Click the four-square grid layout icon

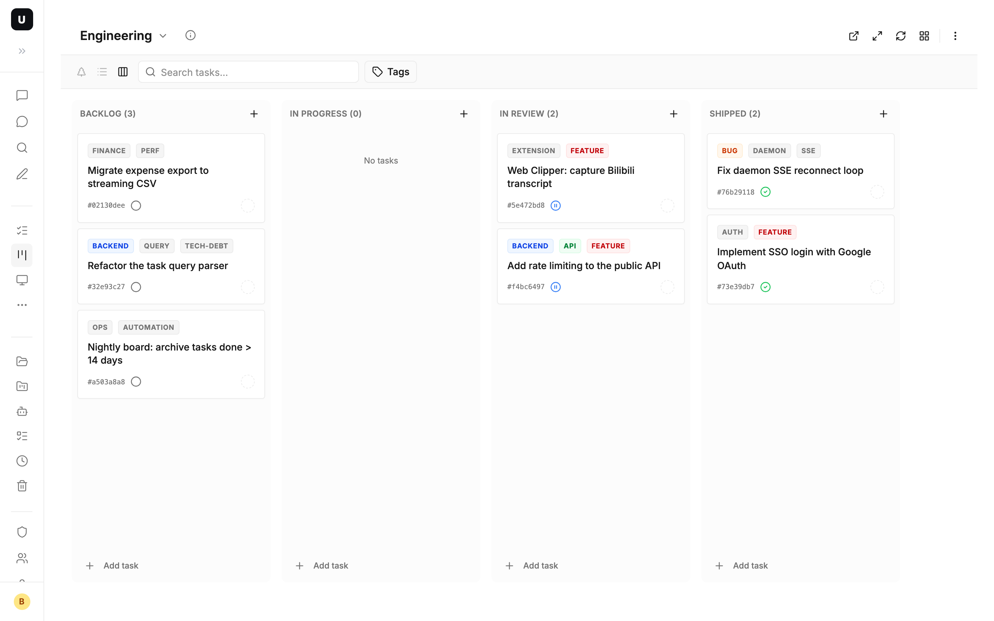pos(924,36)
